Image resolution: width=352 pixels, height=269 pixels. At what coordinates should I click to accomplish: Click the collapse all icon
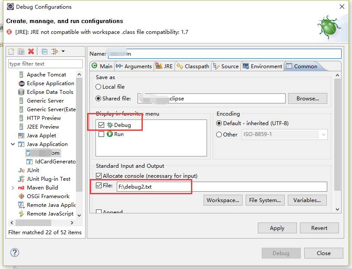pyautogui.click(x=44, y=51)
